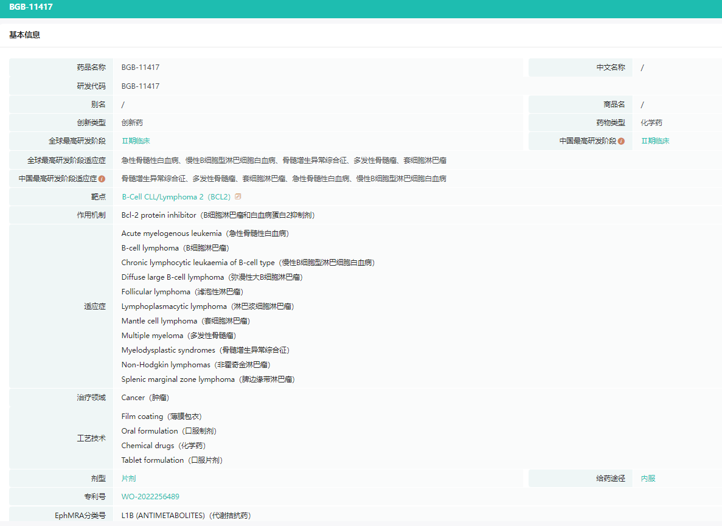Click the 中文名称 field label
The image size is (722, 526).
611,67
